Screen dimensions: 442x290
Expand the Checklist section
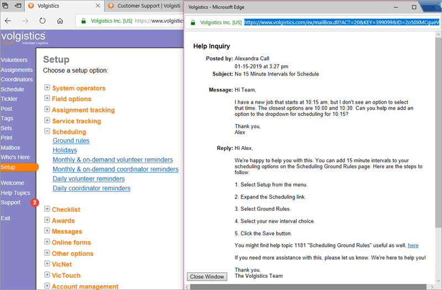click(x=47, y=209)
